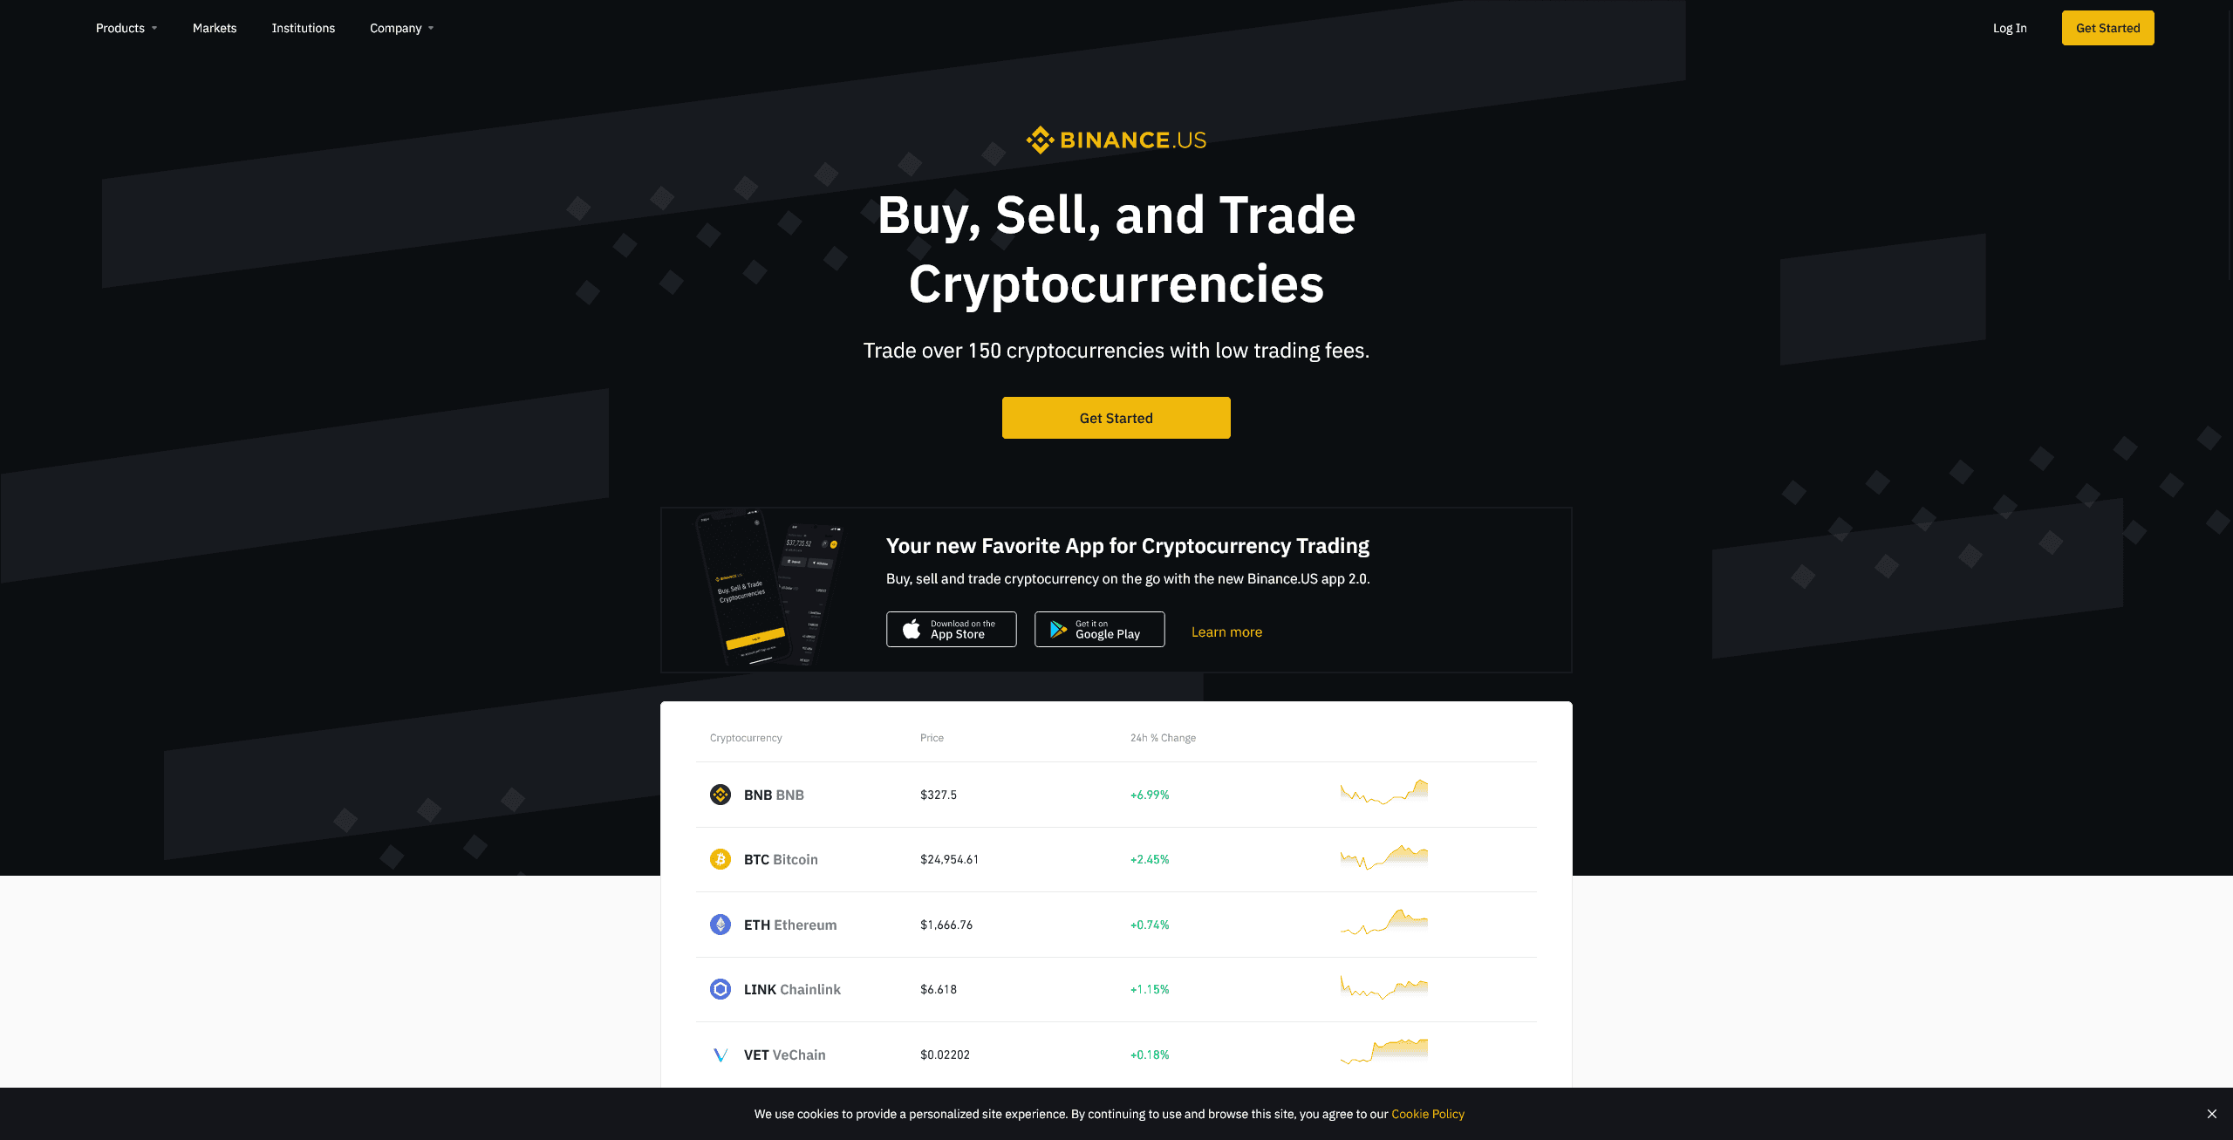Click the Bitcoin BTC coin icon

720,859
